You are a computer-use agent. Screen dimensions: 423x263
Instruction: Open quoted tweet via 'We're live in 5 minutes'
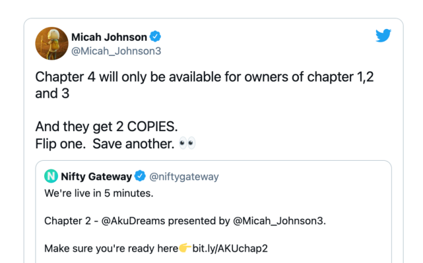point(99,193)
